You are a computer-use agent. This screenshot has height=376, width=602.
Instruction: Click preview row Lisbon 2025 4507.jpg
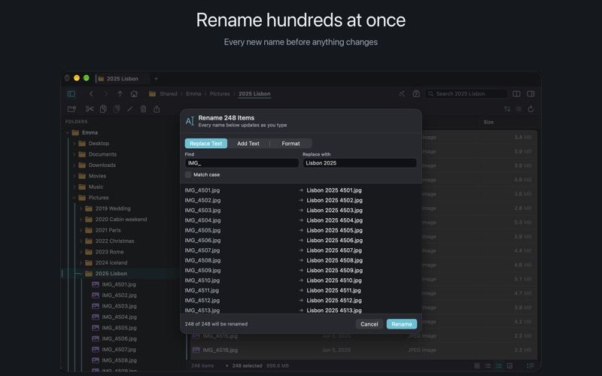(x=334, y=250)
